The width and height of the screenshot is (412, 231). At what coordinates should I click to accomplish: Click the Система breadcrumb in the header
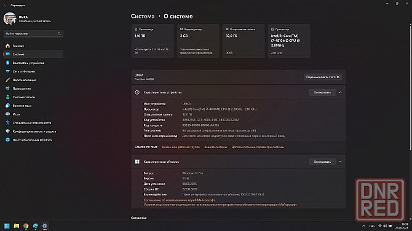point(143,16)
